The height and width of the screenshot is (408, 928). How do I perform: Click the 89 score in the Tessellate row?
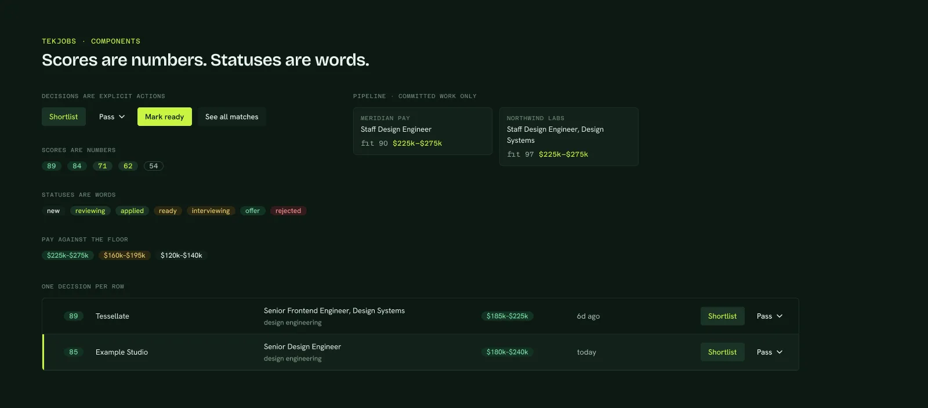tap(74, 316)
